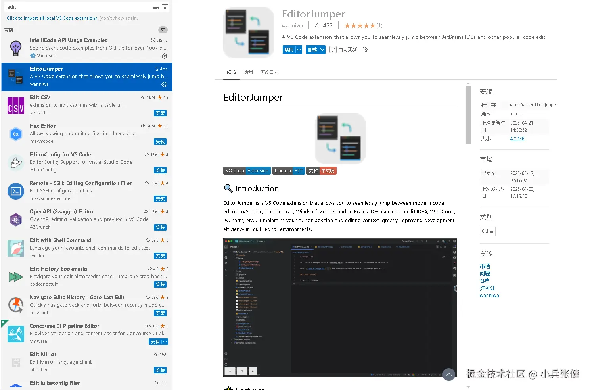Install the Edit Mirror extension

point(160,370)
